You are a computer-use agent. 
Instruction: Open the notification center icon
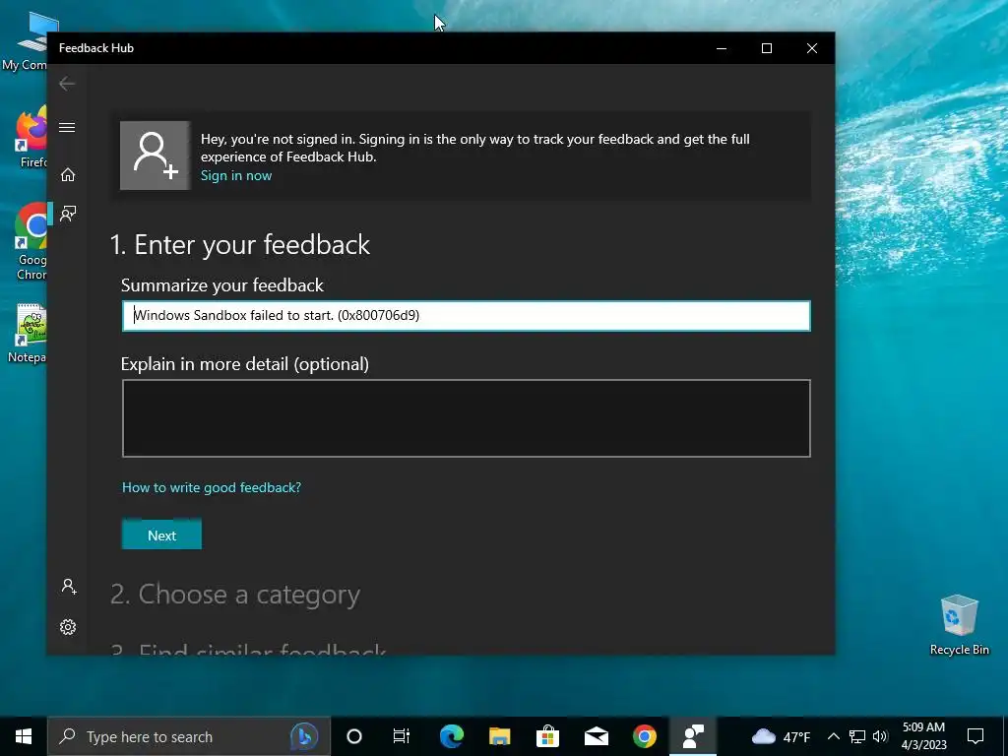pos(976,736)
